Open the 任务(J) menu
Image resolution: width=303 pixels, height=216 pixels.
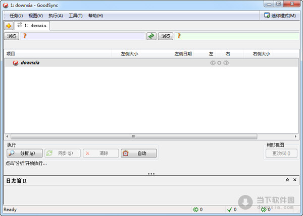pos(16,16)
